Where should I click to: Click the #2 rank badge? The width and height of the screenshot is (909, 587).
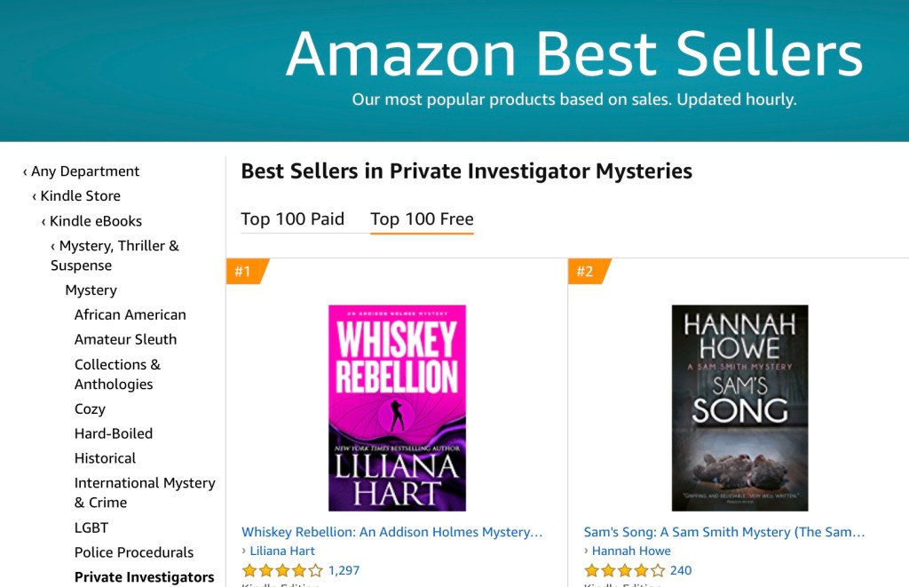pyautogui.click(x=586, y=271)
